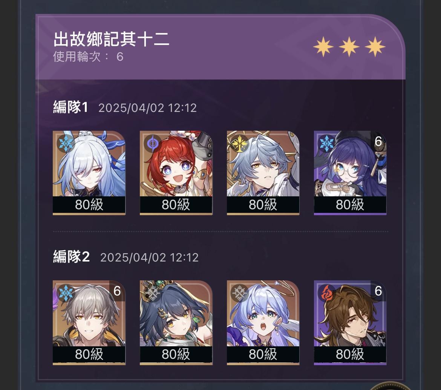Click the 編隊1 team label
The height and width of the screenshot is (390, 441).
point(70,107)
